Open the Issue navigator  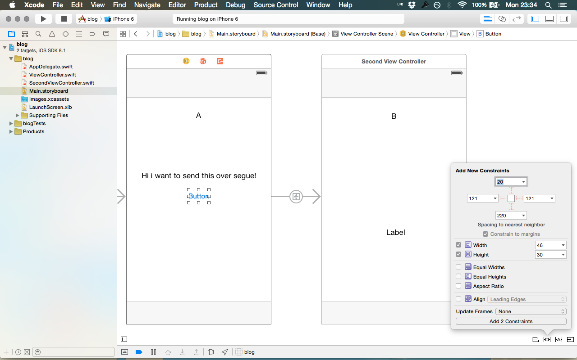coord(51,34)
